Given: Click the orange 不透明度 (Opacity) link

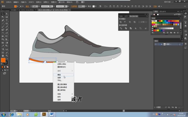Looking at the screenshot, I should pyautogui.click(x=74, y=6).
